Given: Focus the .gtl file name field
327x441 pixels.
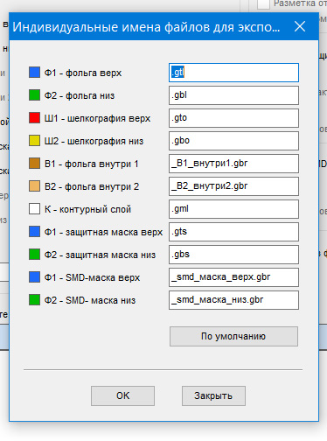Looking at the screenshot, I should (233, 73).
